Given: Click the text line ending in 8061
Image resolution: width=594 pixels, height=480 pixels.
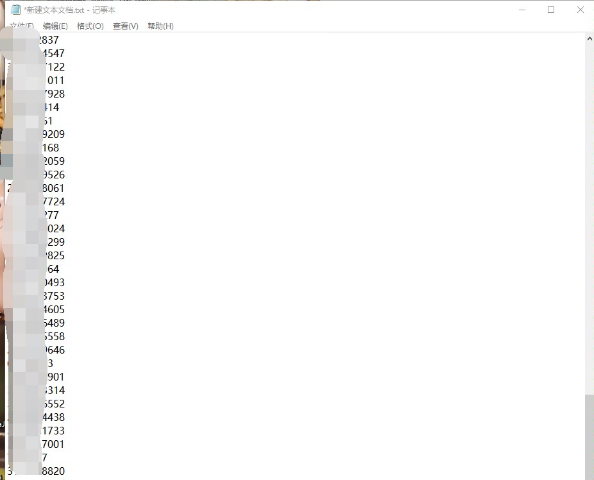Looking at the screenshot, I should coord(54,188).
